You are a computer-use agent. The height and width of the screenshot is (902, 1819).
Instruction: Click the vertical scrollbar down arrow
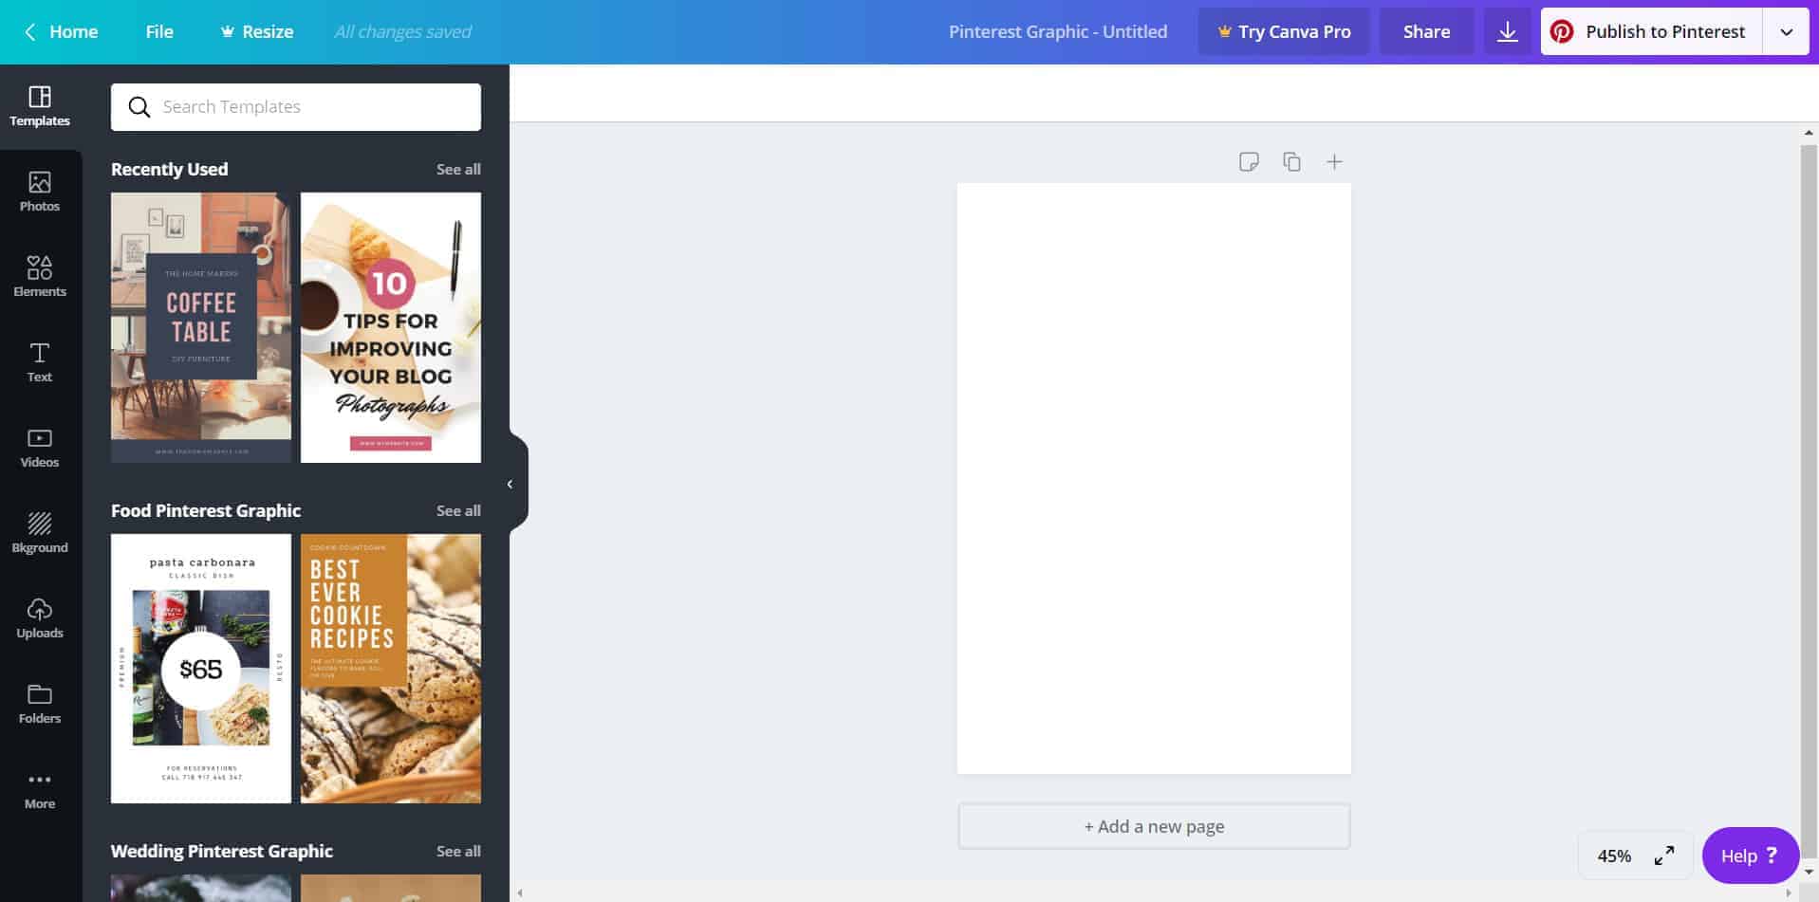pos(1809,872)
